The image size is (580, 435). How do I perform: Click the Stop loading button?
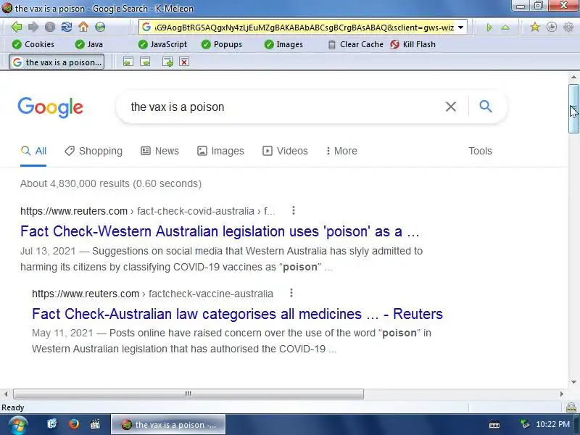pos(50,27)
